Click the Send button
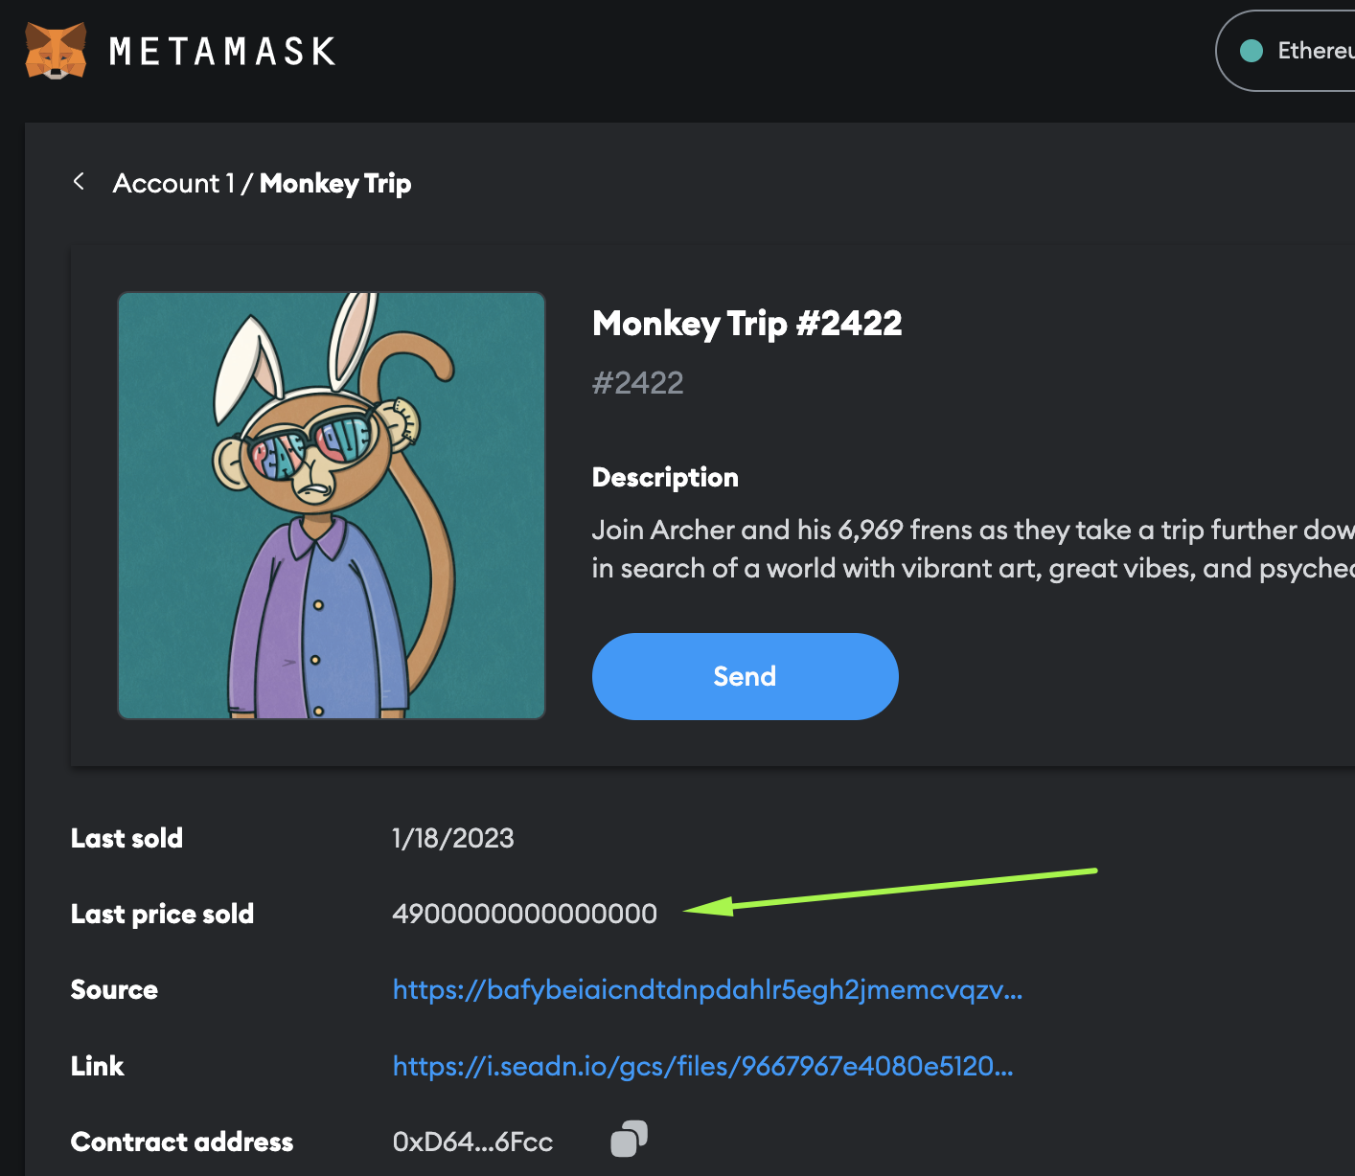 (746, 676)
